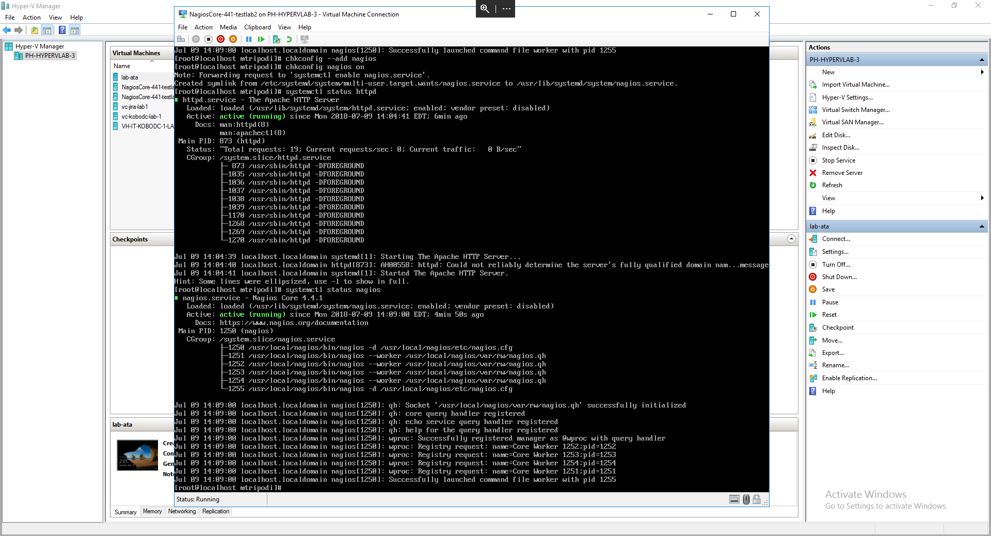Toggle Show/Hide Console Tree toolbar button
991x536 pixels.
(47, 30)
